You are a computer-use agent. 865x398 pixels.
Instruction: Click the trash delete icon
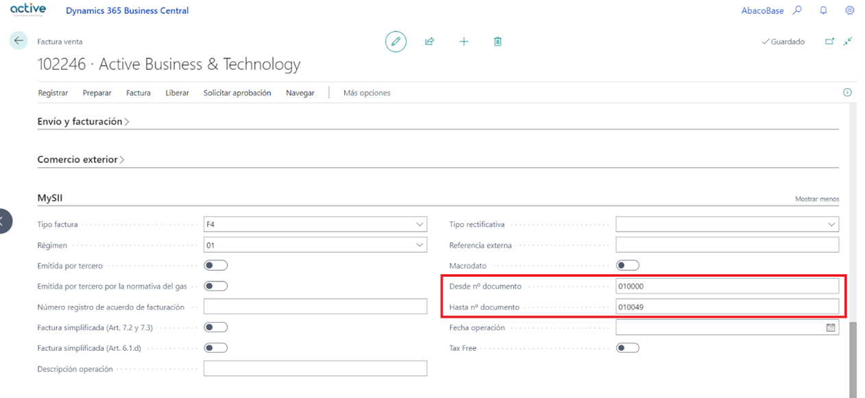tap(498, 42)
